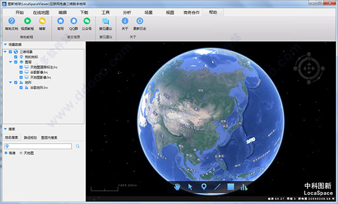Switch to the 在线地图 ribbon tab
The image size is (338, 204).
click(41, 12)
